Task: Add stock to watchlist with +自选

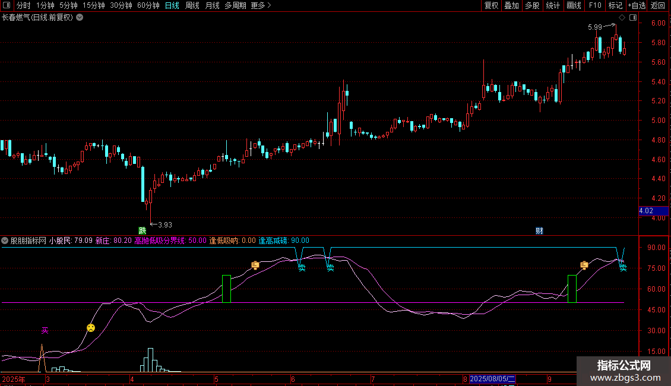Action: 637,5
